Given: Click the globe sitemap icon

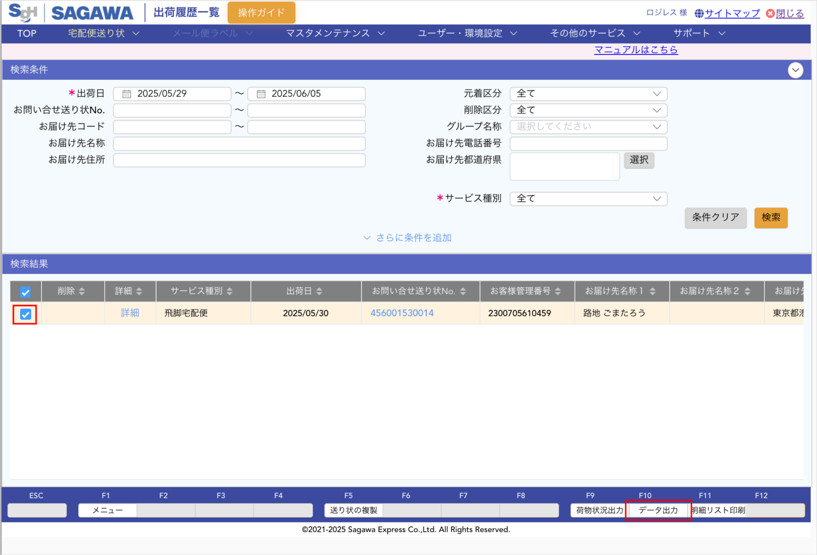Looking at the screenshot, I should click(699, 13).
